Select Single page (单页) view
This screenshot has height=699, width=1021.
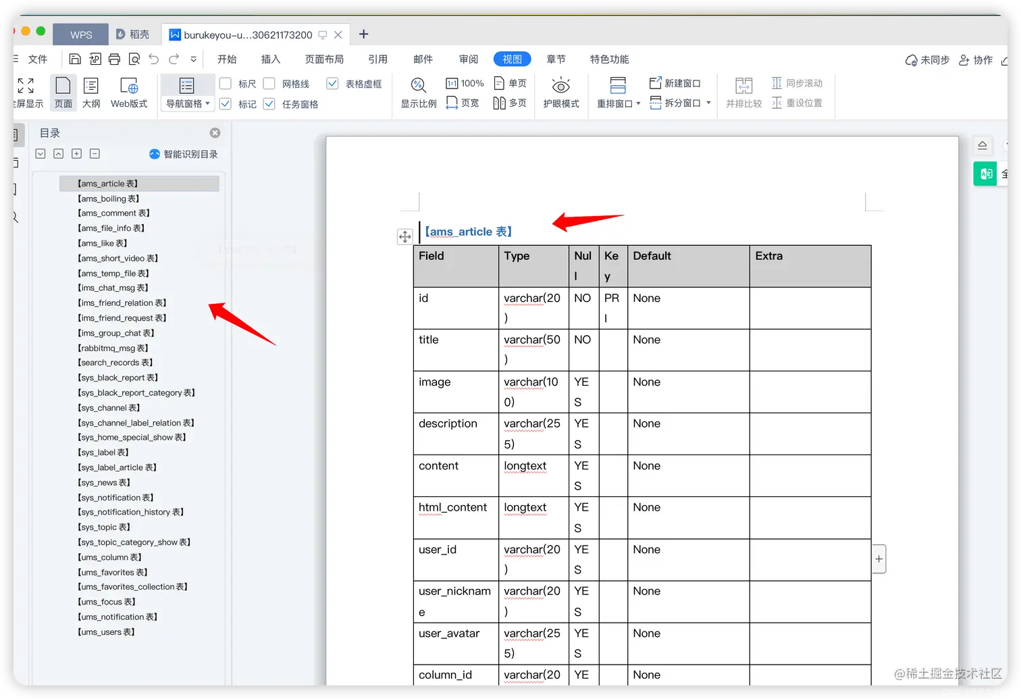[510, 83]
